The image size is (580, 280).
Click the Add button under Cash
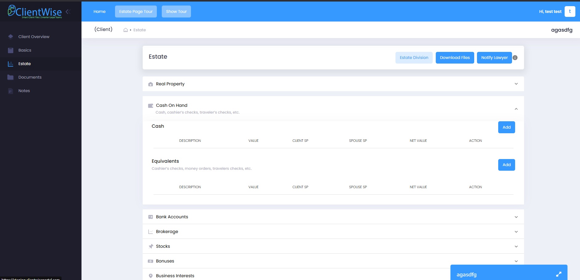[506, 127]
